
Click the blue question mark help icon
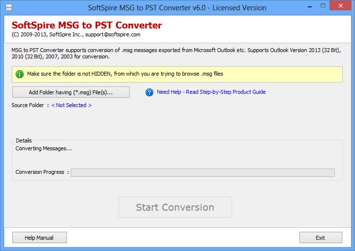[x=149, y=92]
